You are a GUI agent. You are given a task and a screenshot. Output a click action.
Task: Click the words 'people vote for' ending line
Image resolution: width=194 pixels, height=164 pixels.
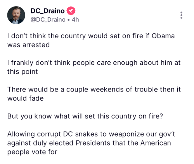click(x=32, y=152)
